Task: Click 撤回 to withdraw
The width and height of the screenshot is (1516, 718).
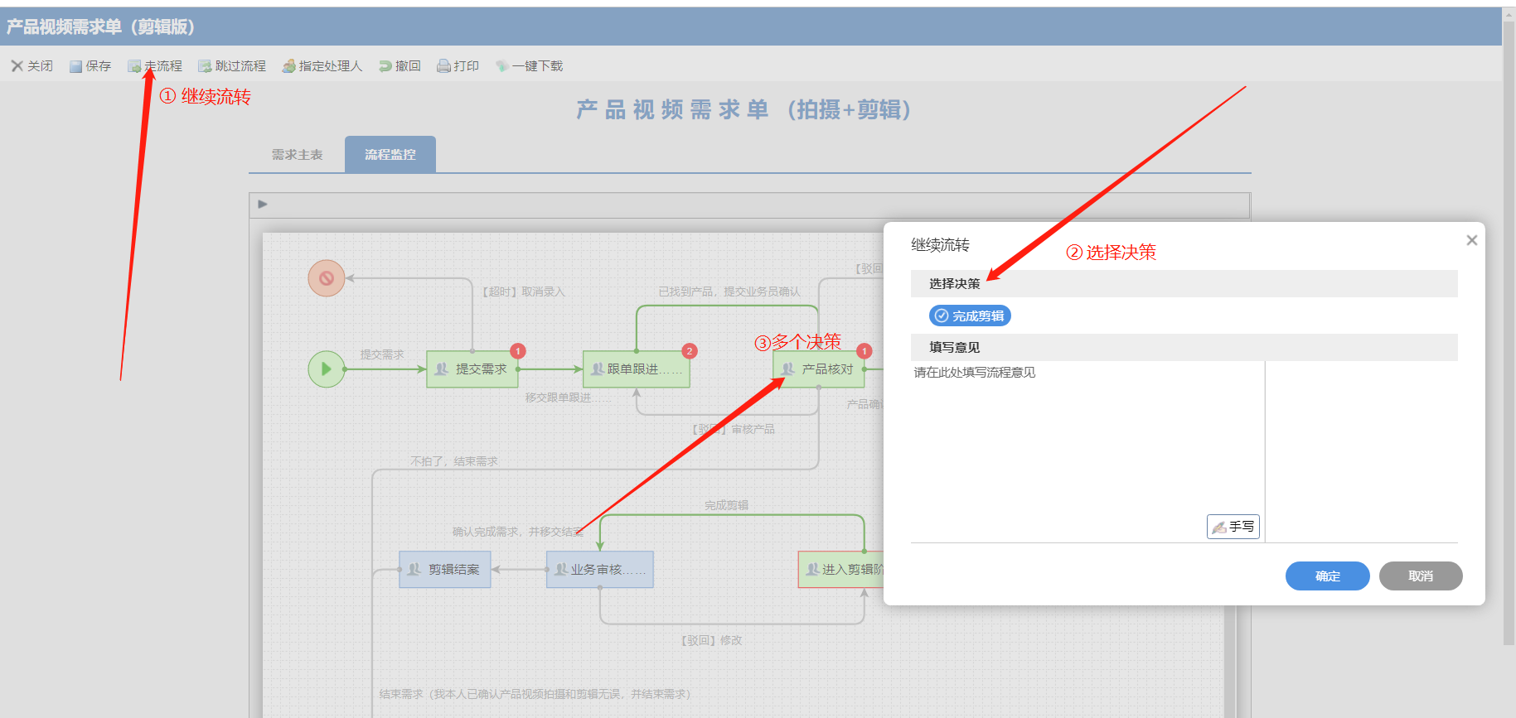Action: pos(400,66)
